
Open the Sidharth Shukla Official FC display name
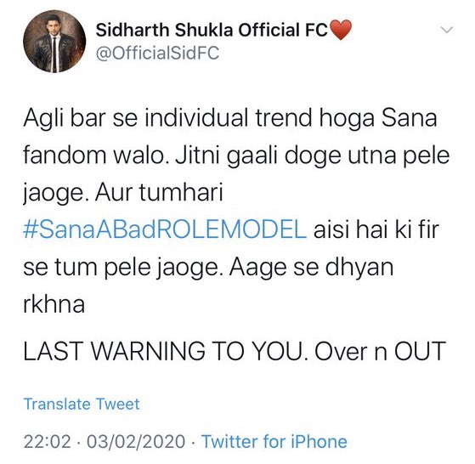click(x=212, y=30)
